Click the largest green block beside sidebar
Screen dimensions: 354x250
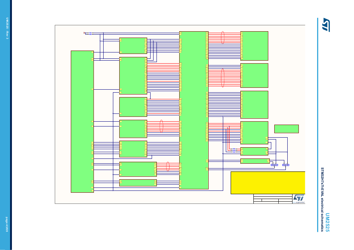pos(82,122)
